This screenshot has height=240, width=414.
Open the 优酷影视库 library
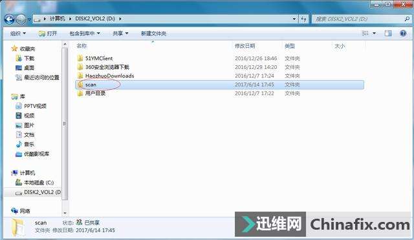36,154
